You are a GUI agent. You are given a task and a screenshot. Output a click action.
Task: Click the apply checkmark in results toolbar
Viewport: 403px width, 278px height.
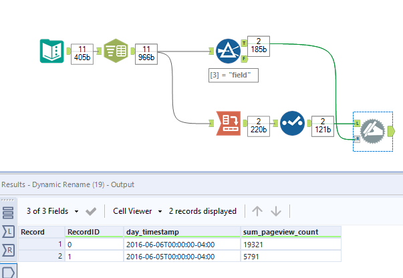pos(92,211)
